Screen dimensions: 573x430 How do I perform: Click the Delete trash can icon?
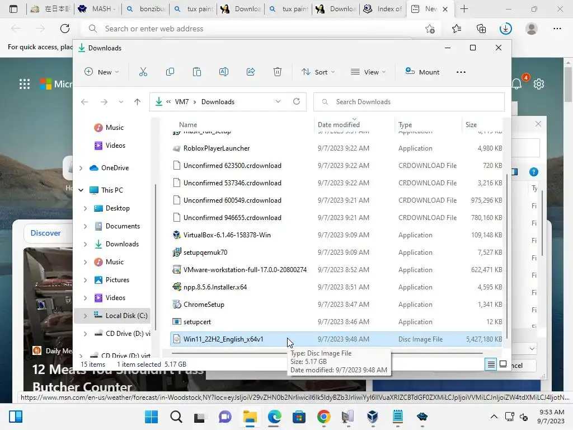click(278, 72)
